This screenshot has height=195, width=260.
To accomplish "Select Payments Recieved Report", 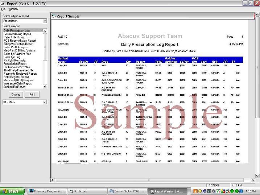I will coord(20,74).
